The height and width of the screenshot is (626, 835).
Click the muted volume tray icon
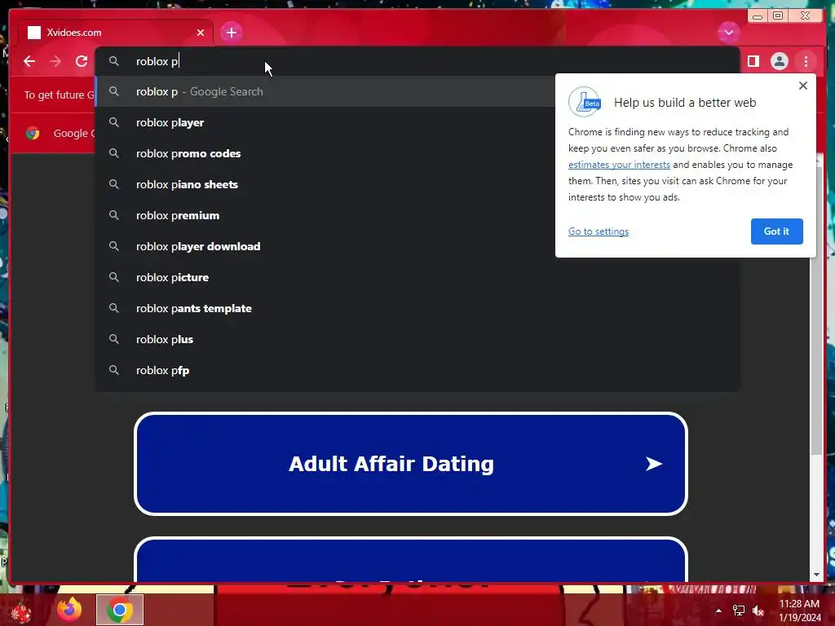758,611
